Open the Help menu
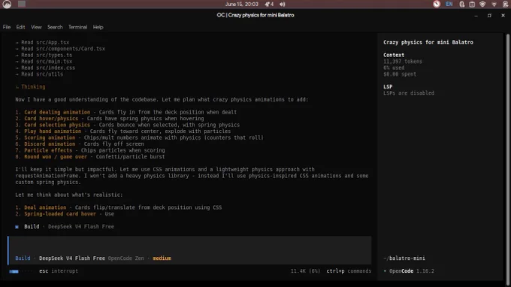 [x=98, y=27]
